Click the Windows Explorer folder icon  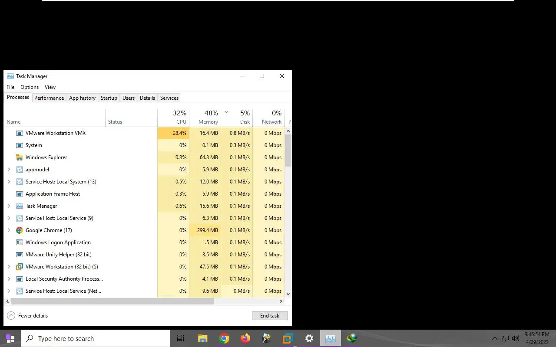tap(19, 157)
